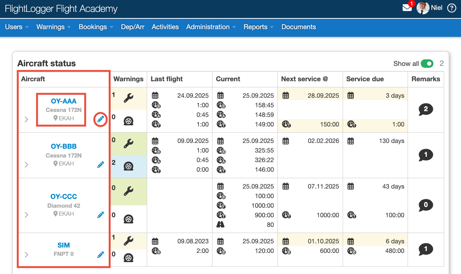The image size is (461, 274).
Task: Click the OY-BBB aircraft link
Action: pyautogui.click(x=63, y=146)
